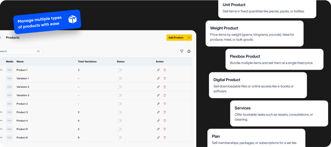
Task: Click the Product 2 media thumbnail
Action: (x=10, y=104)
